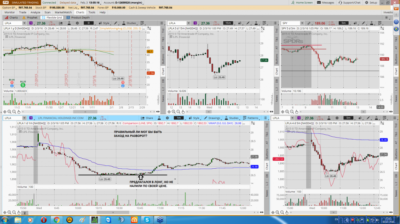Open drawings pencil in SPY chart
This screenshot has height=224, width=400.
tap(363, 23)
